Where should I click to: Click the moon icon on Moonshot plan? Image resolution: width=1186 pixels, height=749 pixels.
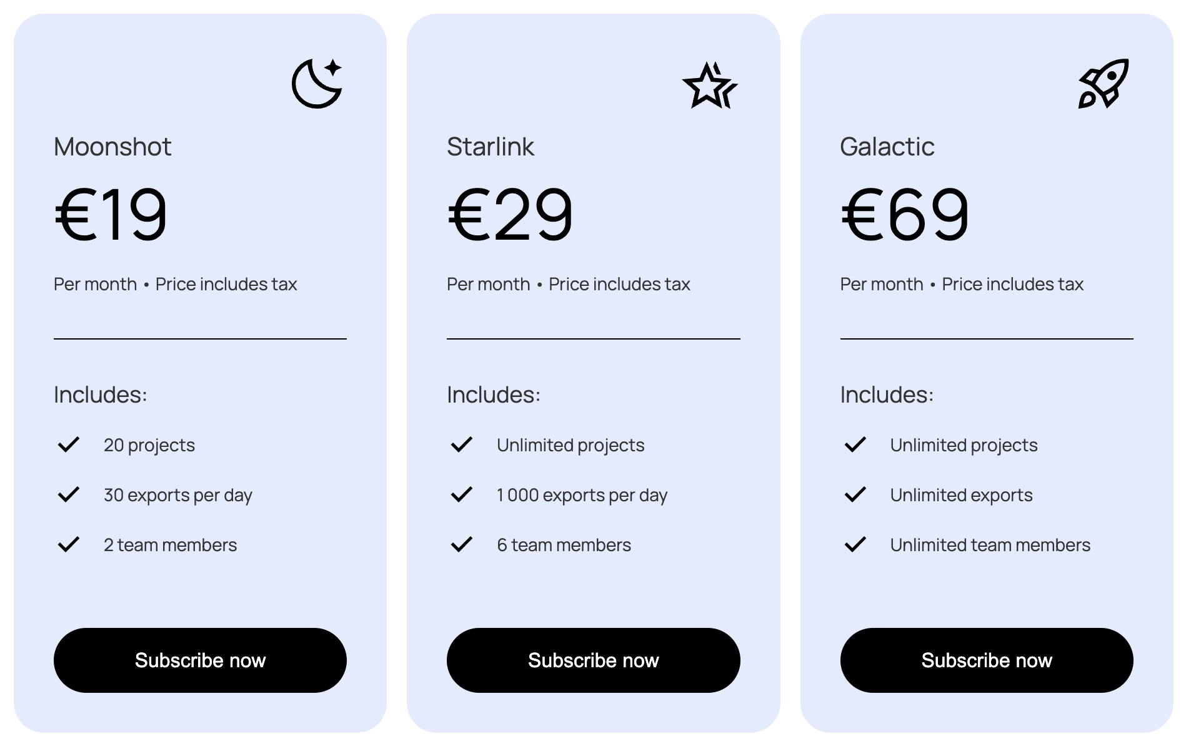pyautogui.click(x=317, y=84)
